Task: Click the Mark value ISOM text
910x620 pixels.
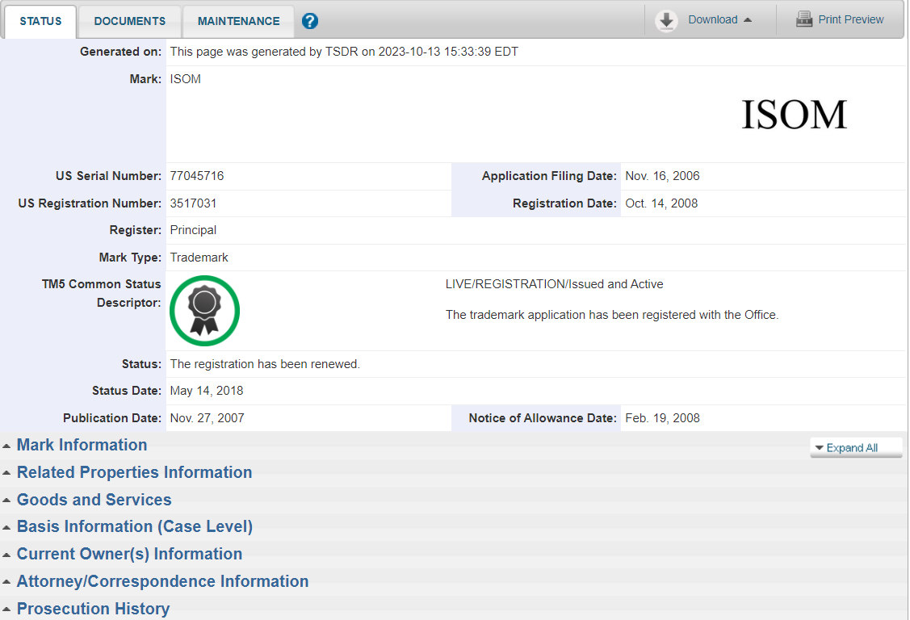Action: coord(186,79)
